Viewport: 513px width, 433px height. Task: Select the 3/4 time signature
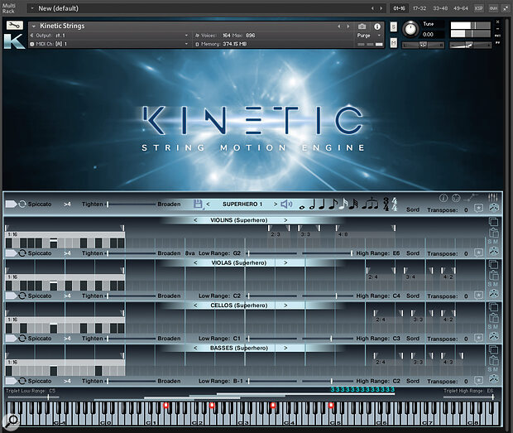click(386, 204)
